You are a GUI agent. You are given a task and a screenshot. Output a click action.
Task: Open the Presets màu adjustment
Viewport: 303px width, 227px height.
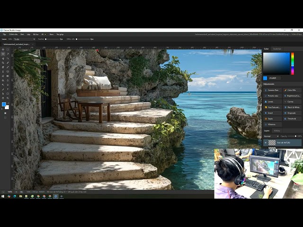point(273,96)
